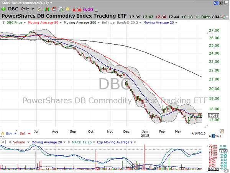Image resolution: width=230 pixels, height=173 pixels.
Task: Click the Bollinger Bands 20 2 label
Action: (x=120, y=23)
